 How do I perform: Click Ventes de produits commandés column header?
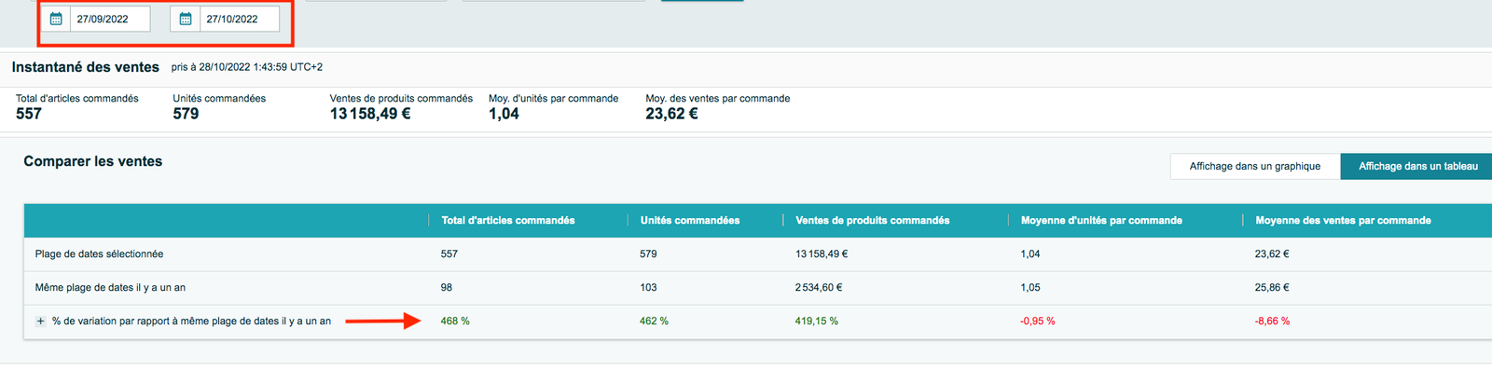tap(873, 220)
